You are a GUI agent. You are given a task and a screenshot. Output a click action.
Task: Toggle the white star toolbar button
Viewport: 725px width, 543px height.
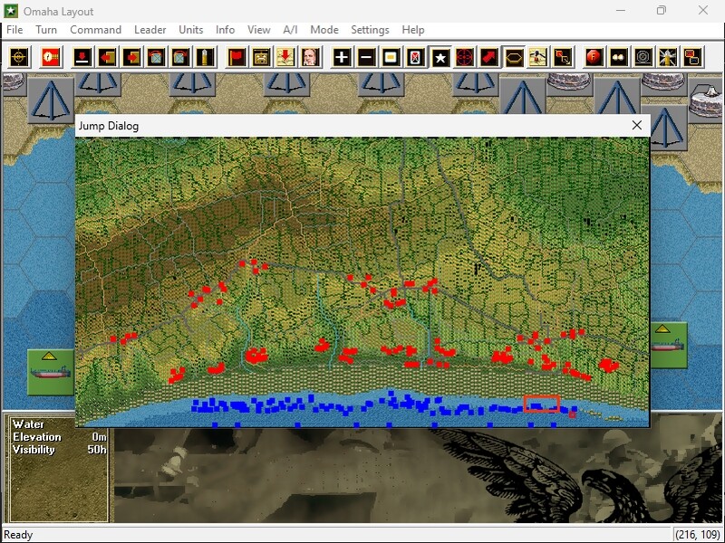440,57
